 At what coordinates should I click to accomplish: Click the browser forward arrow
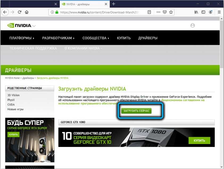[x=13, y=12]
